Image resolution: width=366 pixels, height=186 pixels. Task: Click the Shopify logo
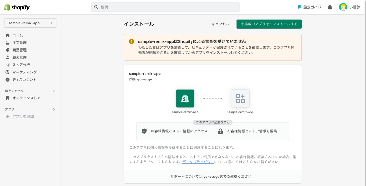17,7
